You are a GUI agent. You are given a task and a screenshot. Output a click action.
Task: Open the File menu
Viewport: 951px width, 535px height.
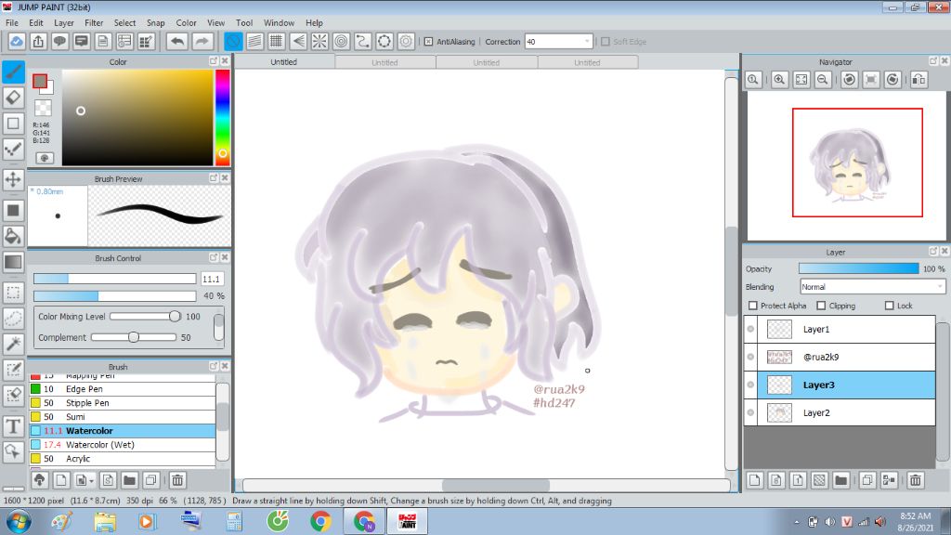click(x=11, y=22)
